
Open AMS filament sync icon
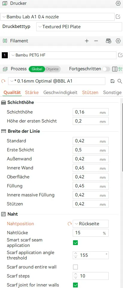click(109, 41)
